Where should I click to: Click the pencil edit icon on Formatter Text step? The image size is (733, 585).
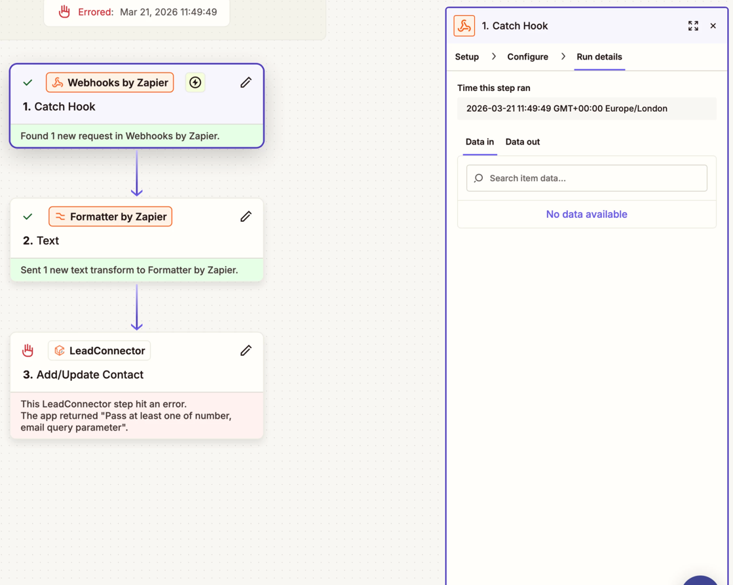click(x=246, y=217)
